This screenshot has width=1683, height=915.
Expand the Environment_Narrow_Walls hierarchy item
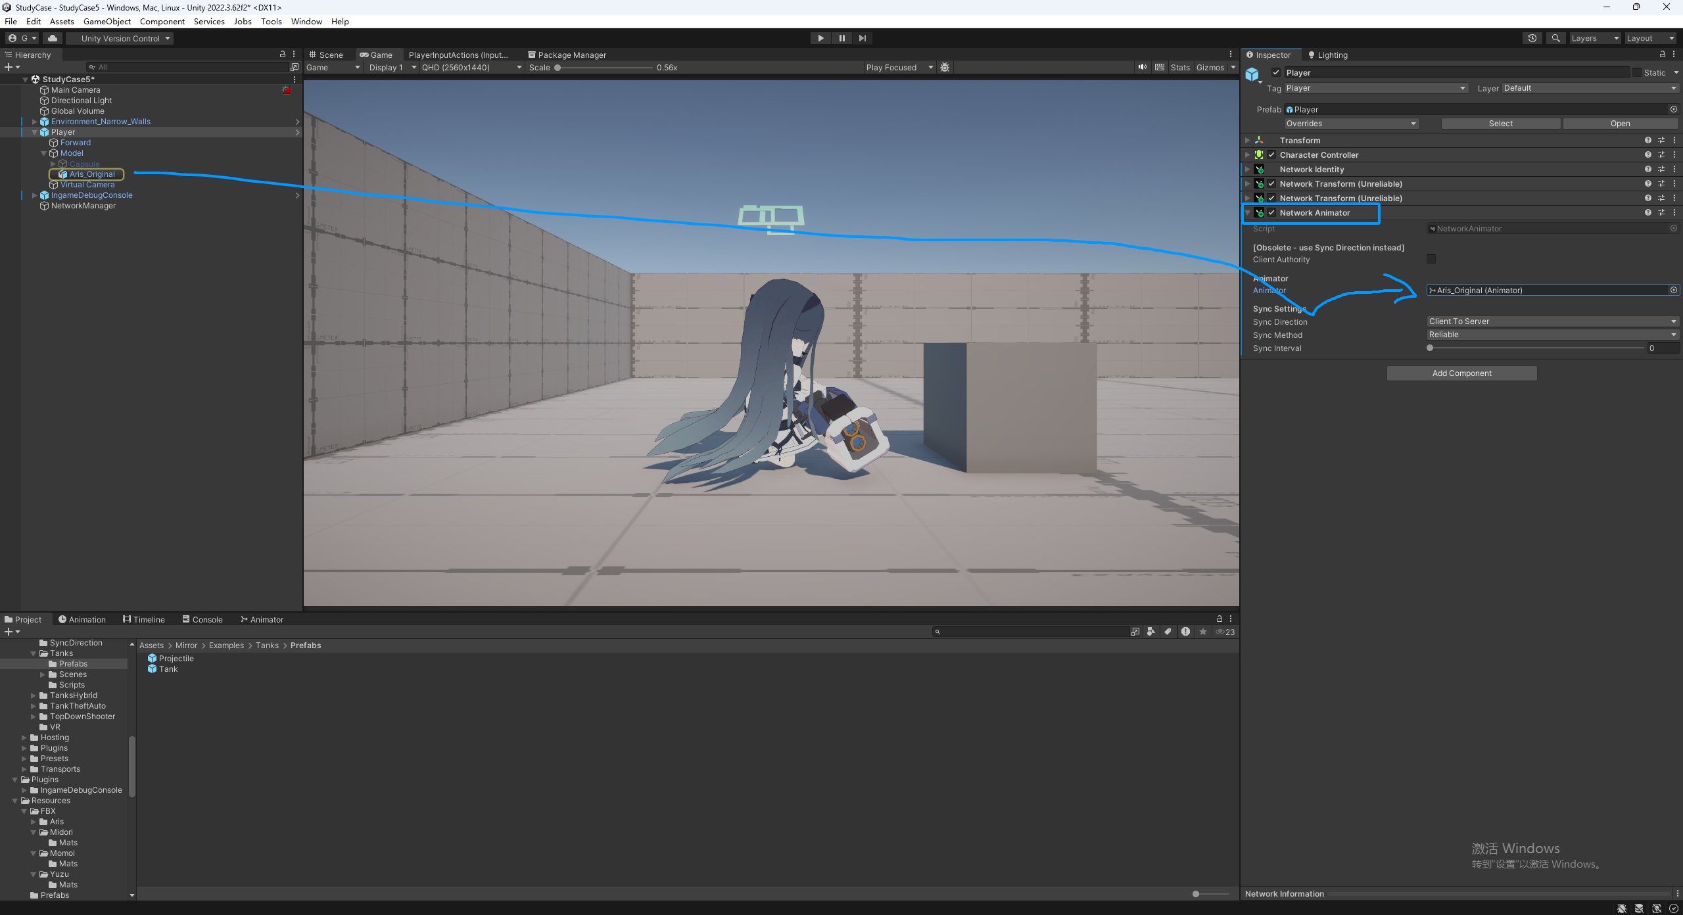pyautogui.click(x=34, y=122)
